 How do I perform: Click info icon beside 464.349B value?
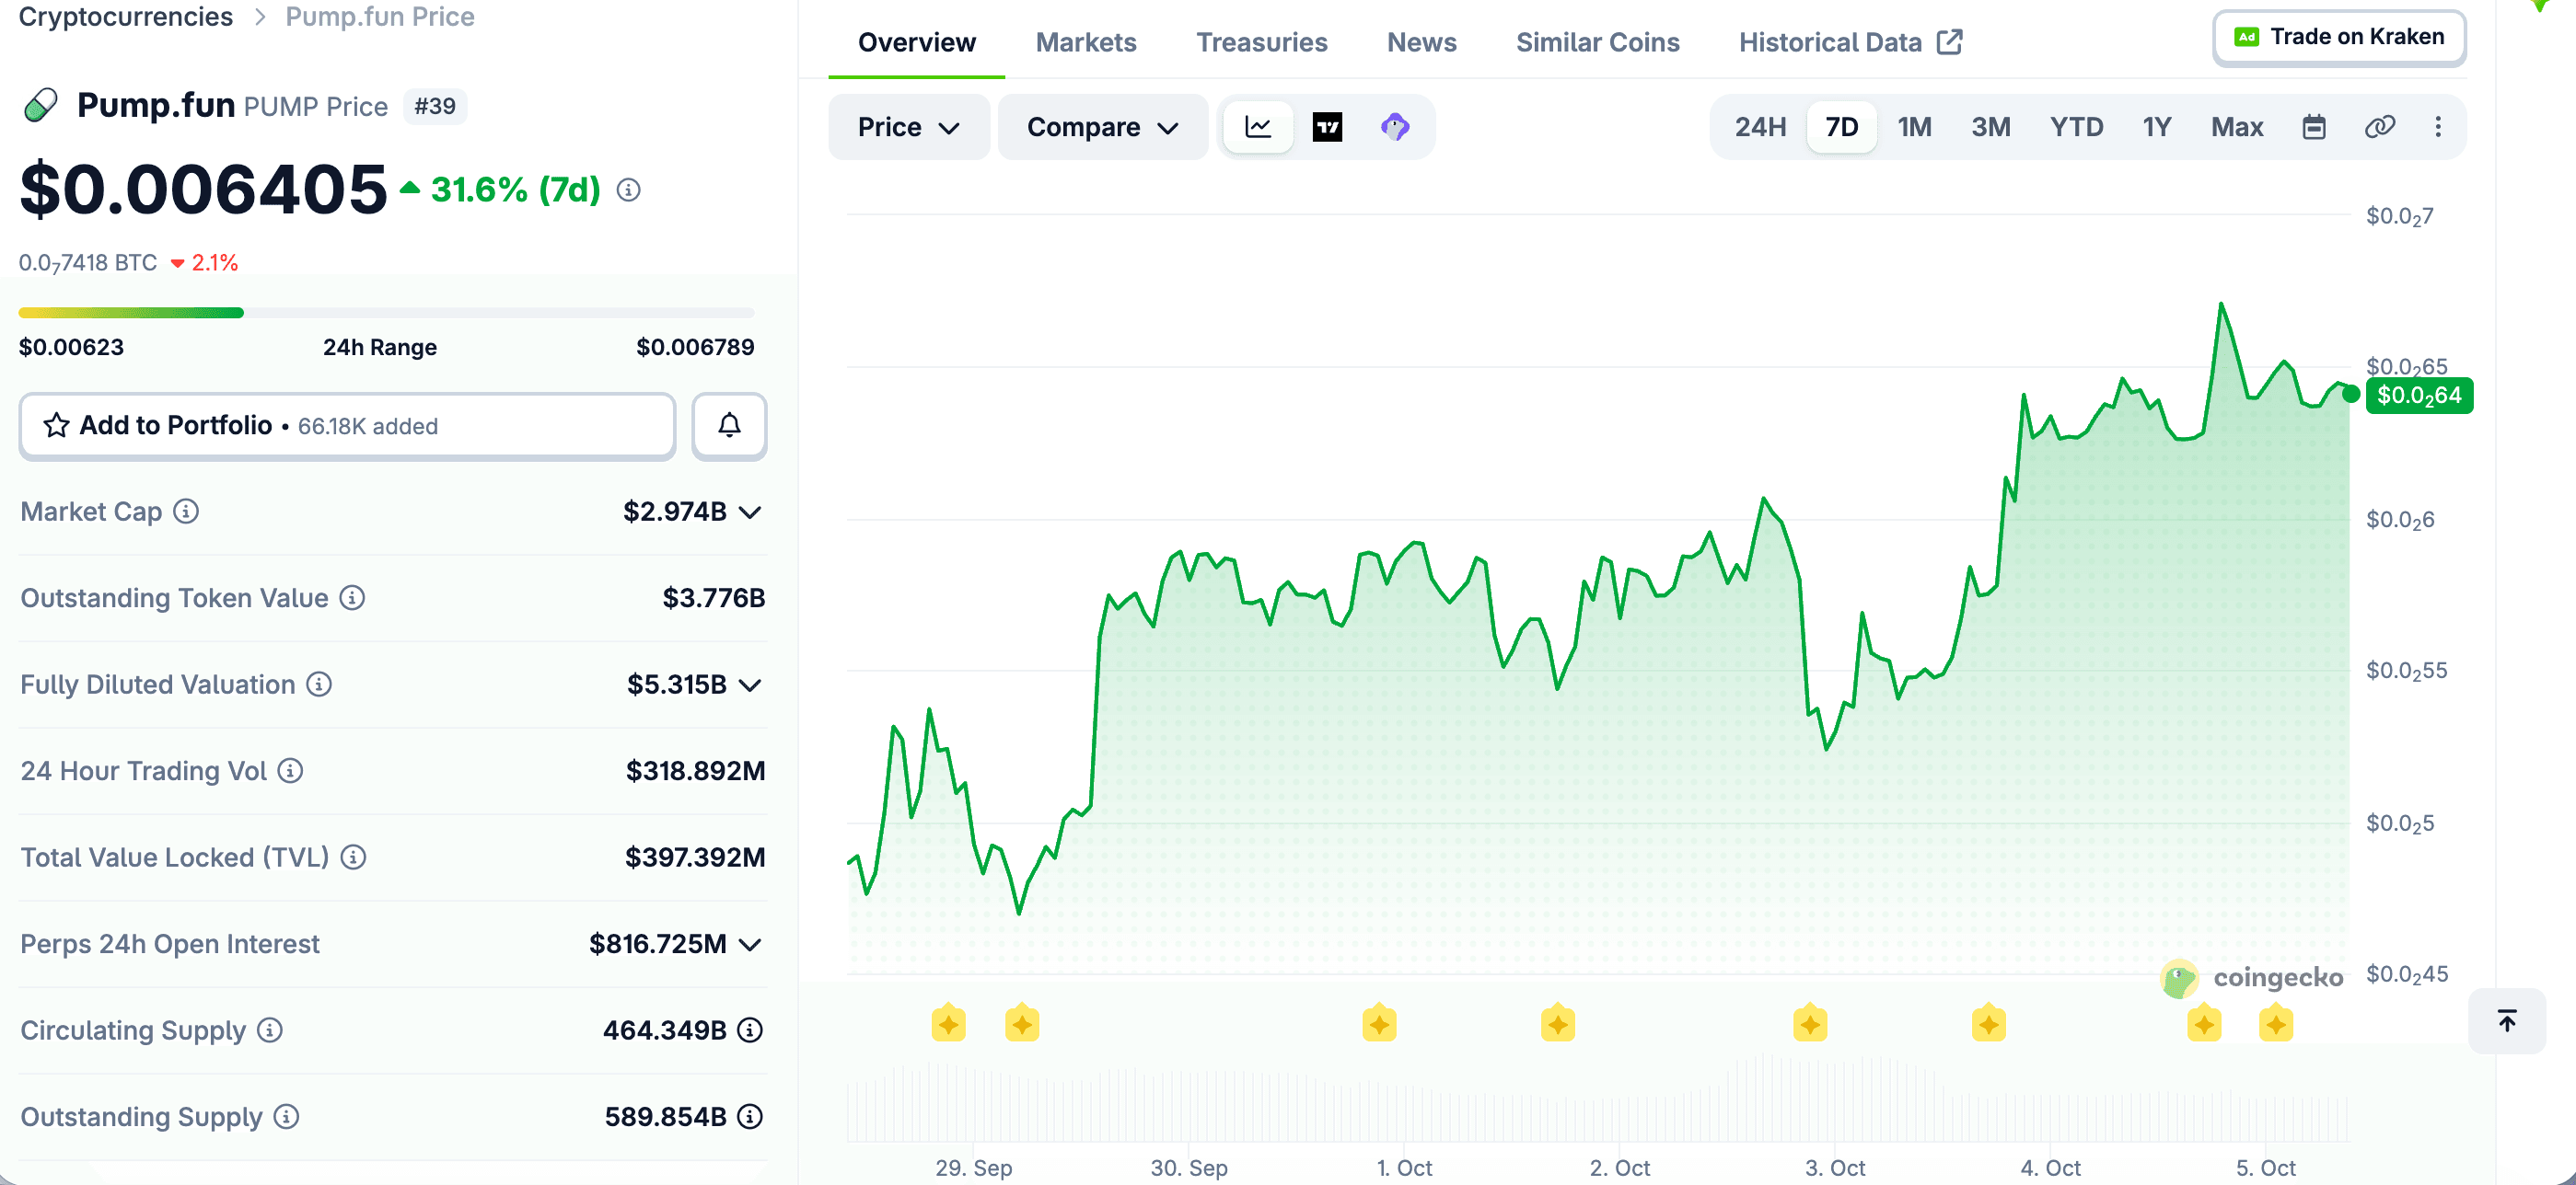tap(750, 1030)
